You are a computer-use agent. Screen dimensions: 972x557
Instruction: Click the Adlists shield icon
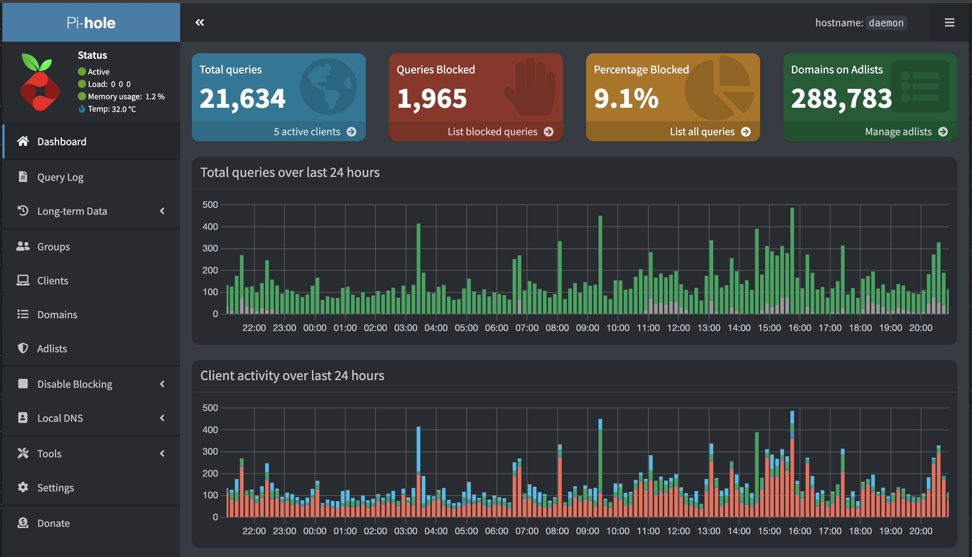tap(23, 348)
